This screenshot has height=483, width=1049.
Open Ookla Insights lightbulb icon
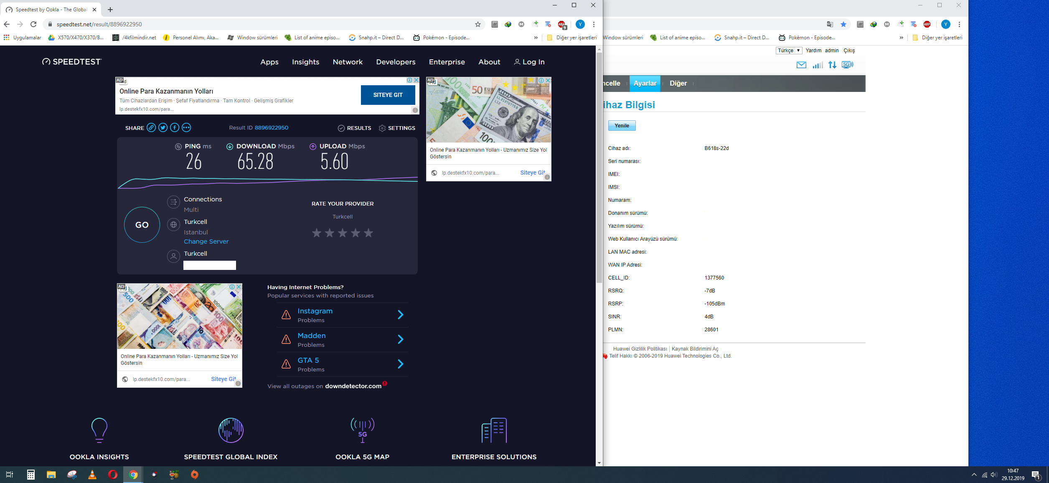[x=99, y=430]
